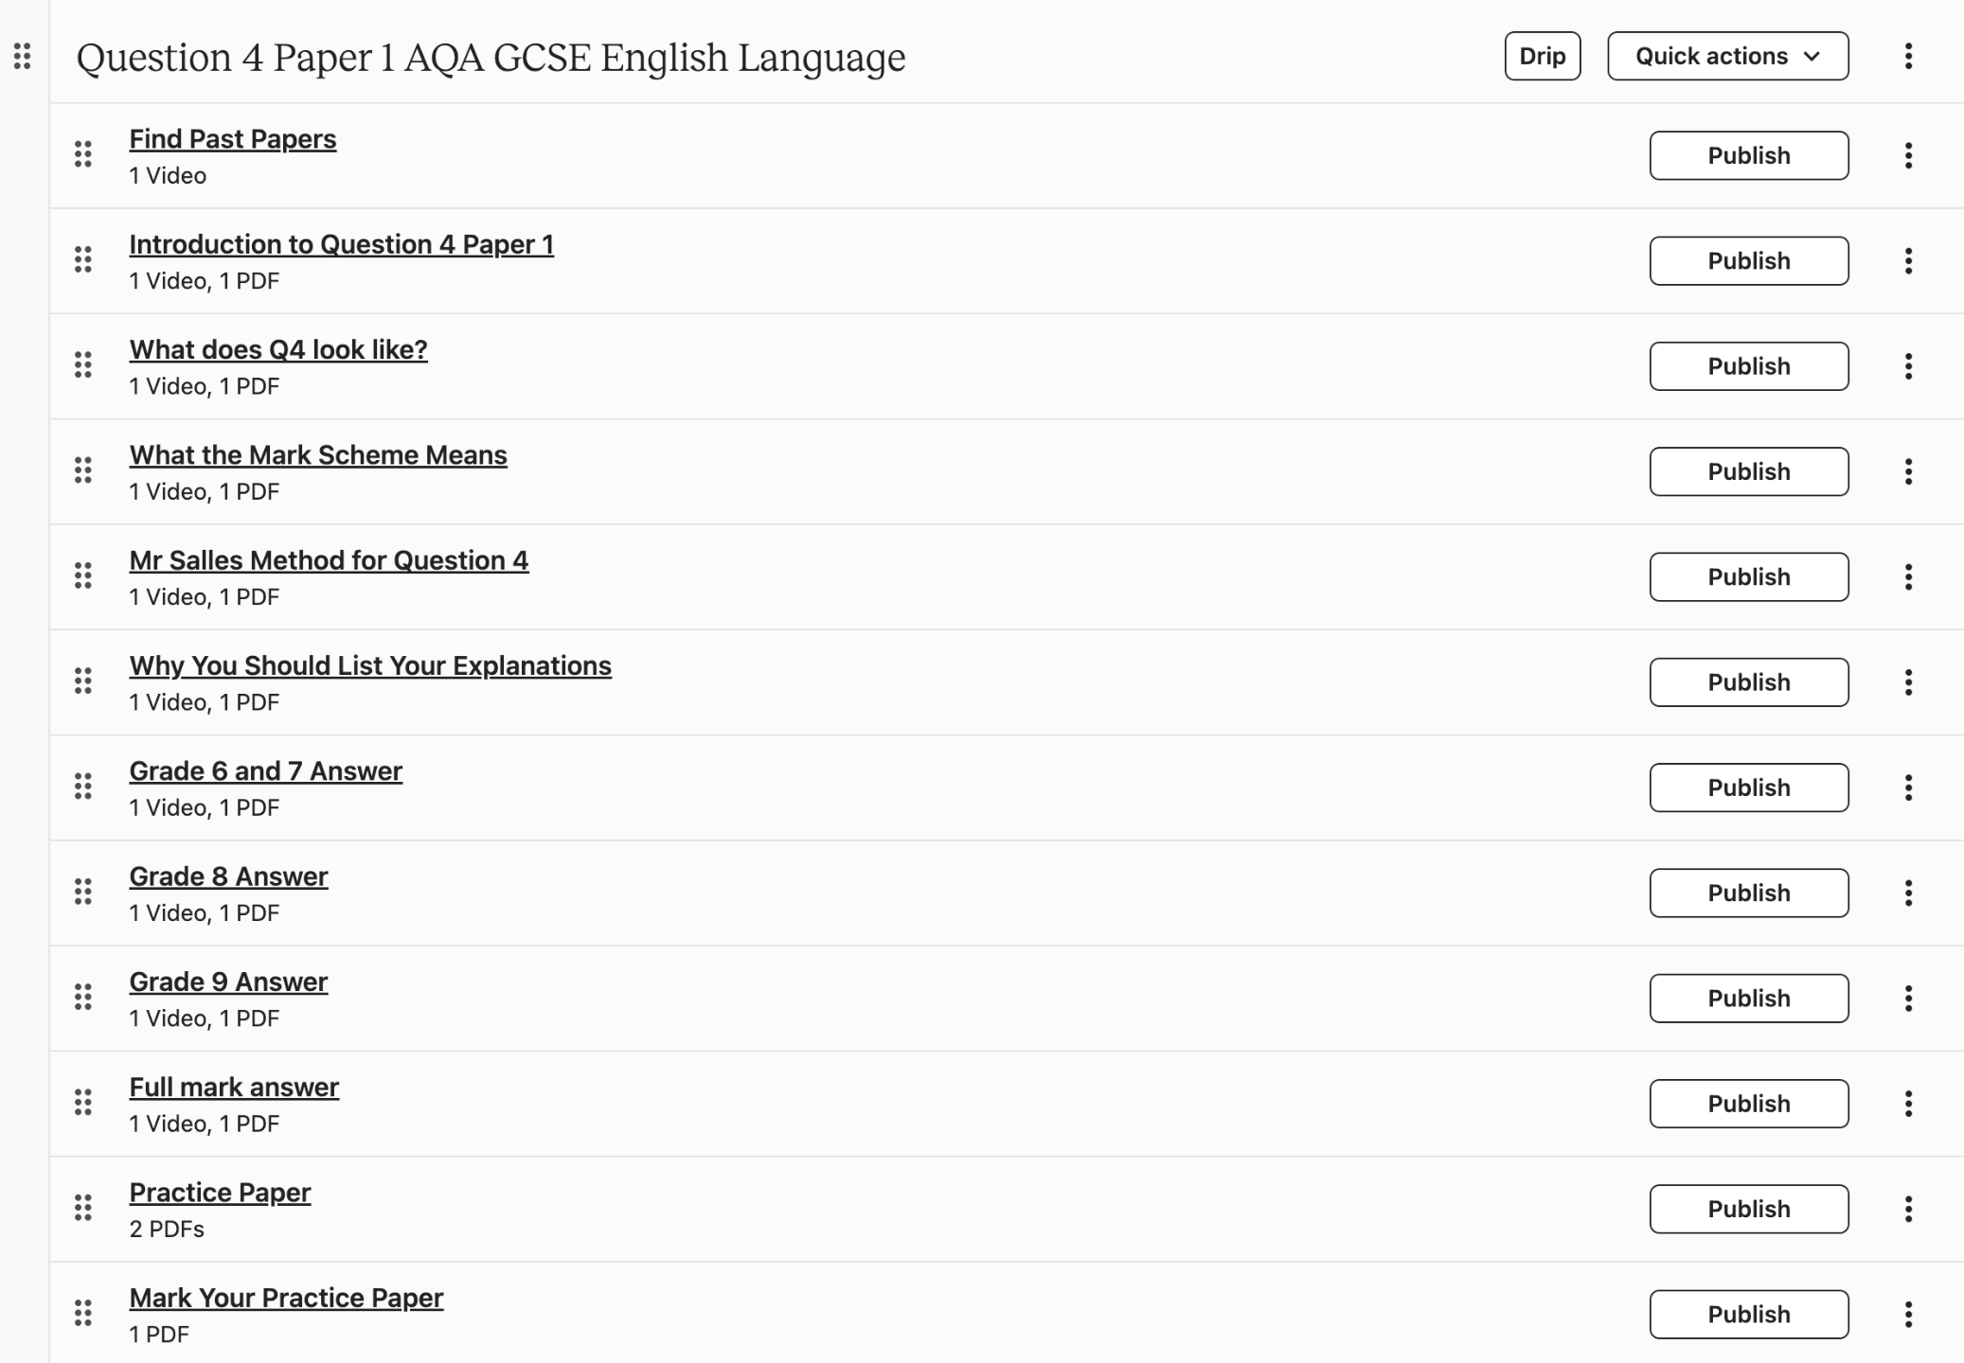Open the three-dot menu for Practice Paper

click(1908, 1209)
